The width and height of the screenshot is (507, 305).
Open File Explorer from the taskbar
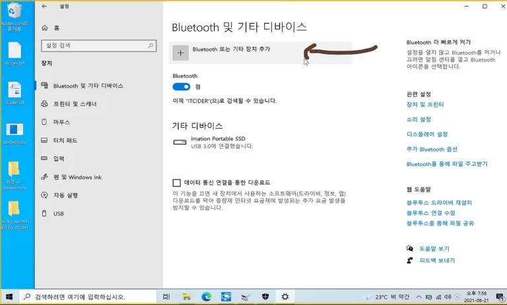[x=186, y=296]
